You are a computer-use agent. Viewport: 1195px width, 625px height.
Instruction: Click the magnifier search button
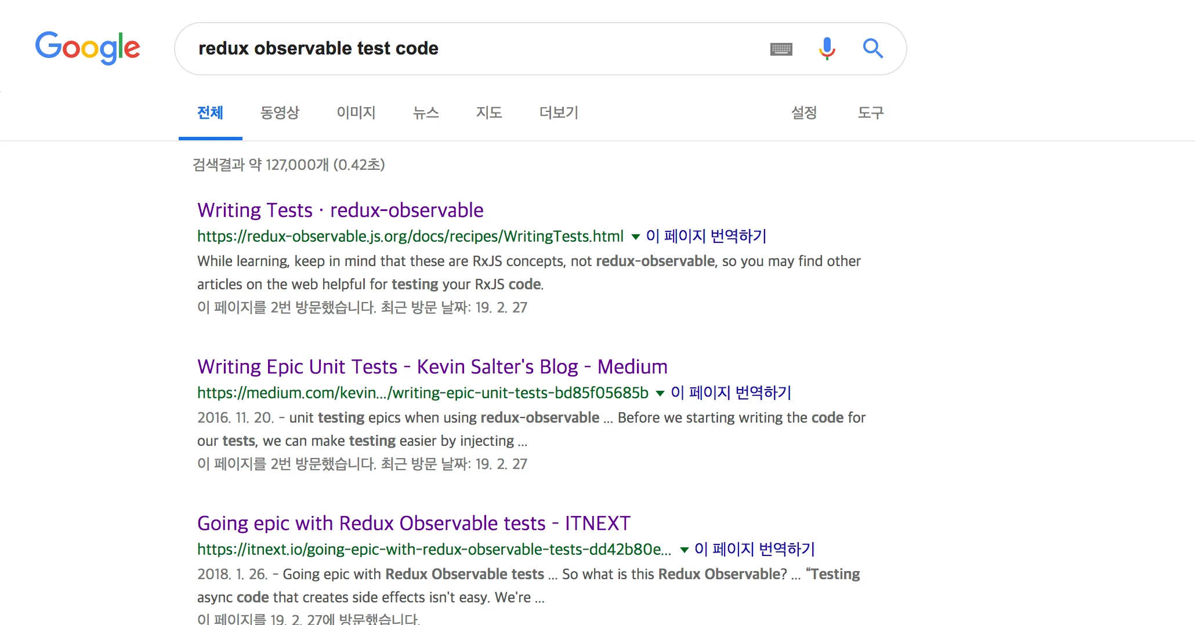(x=872, y=49)
